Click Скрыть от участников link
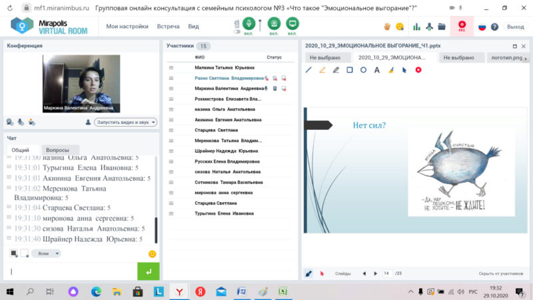The width and height of the screenshot is (533, 300). (x=501, y=273)
